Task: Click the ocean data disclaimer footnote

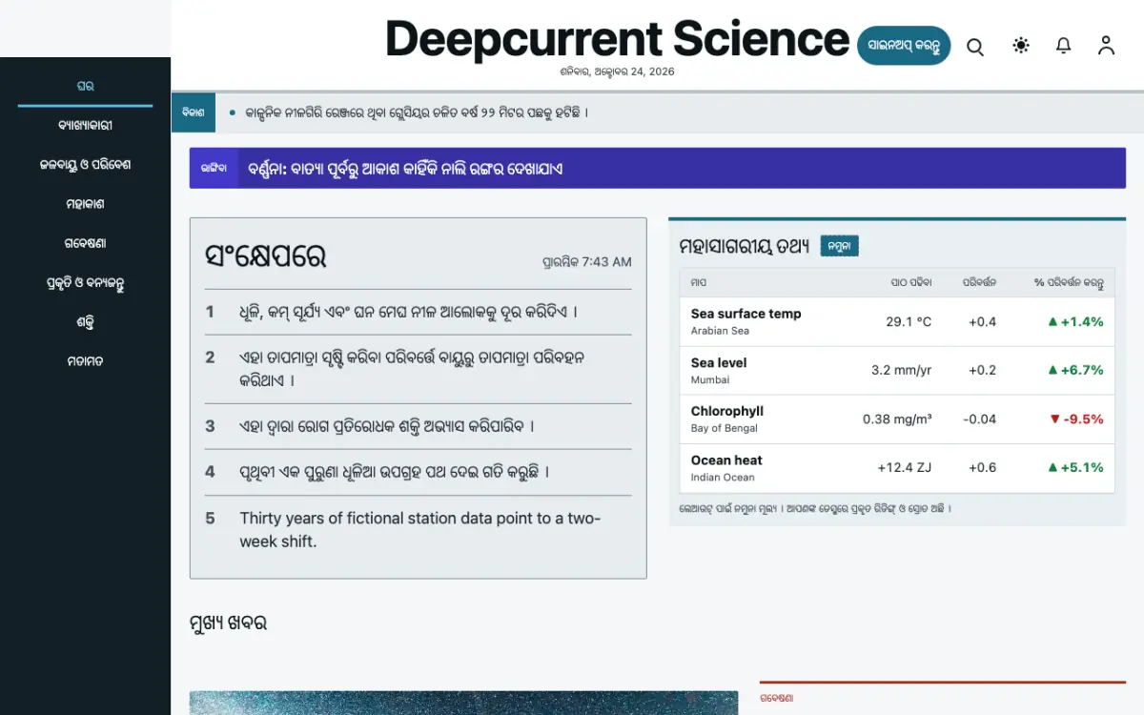Action: click(815, 509)
